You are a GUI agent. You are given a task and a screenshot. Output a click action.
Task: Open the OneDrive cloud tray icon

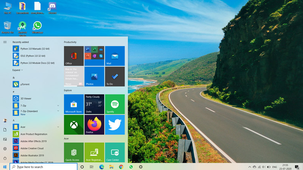255,167
